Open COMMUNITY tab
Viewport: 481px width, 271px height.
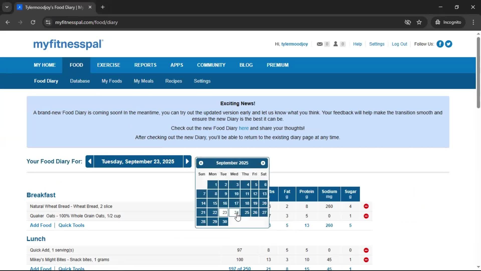211,65
